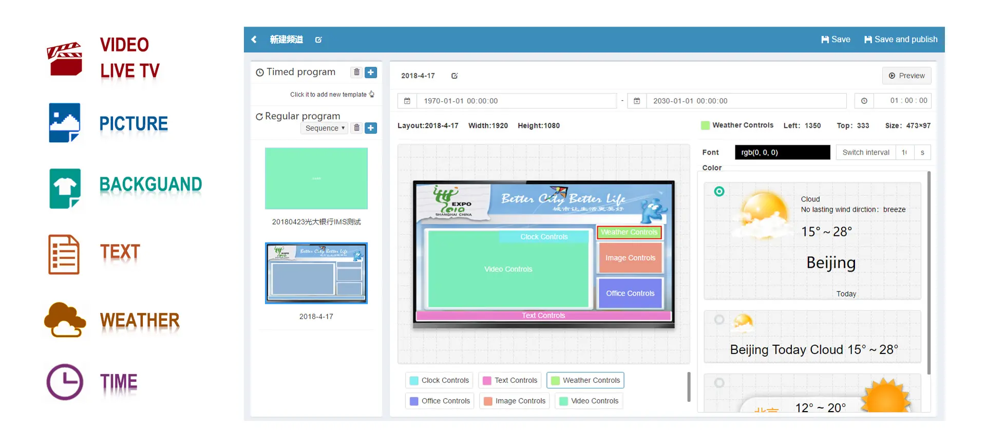
Task: Edit the channel name with pencil icon
Action: (318, 40)
